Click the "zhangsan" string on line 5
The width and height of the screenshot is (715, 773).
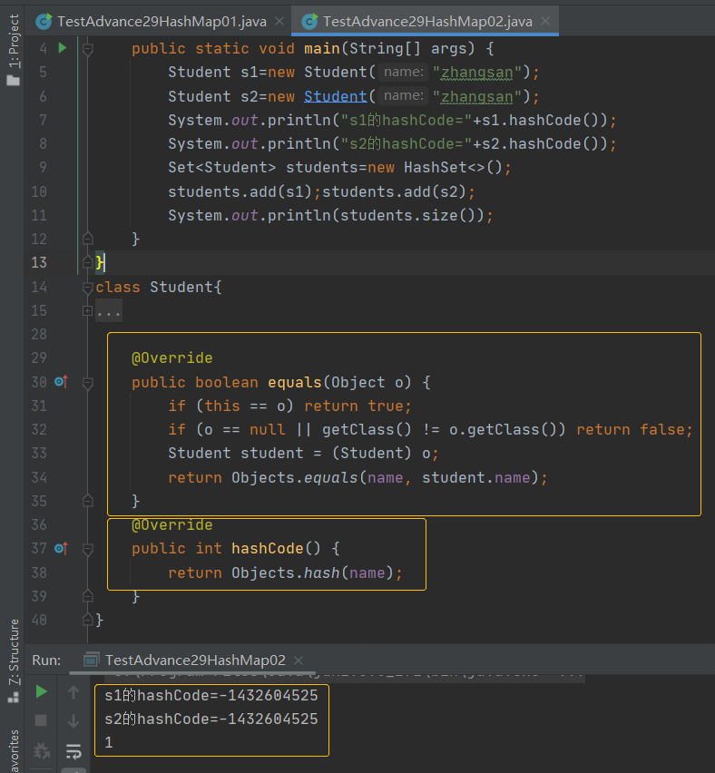click(x=477, y=73)
